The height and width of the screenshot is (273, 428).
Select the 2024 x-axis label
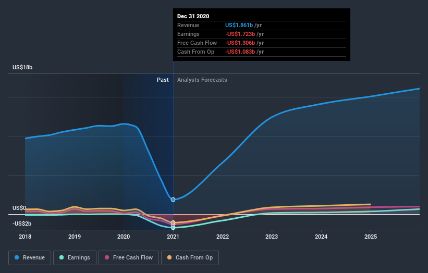pyautogui.click(x=321, y=237)
